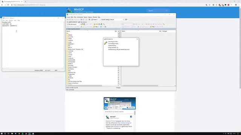Click the local panel horizontal scrollbar
This screenshot has height=135, width=241.
pyautogui.click(x=85, y=86)
